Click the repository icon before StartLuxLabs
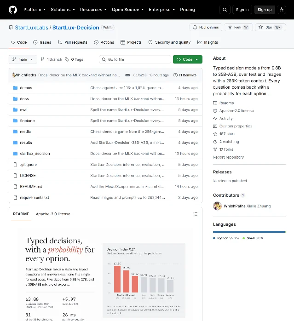Viewport: 294px width, 321px height. point(11,28)
